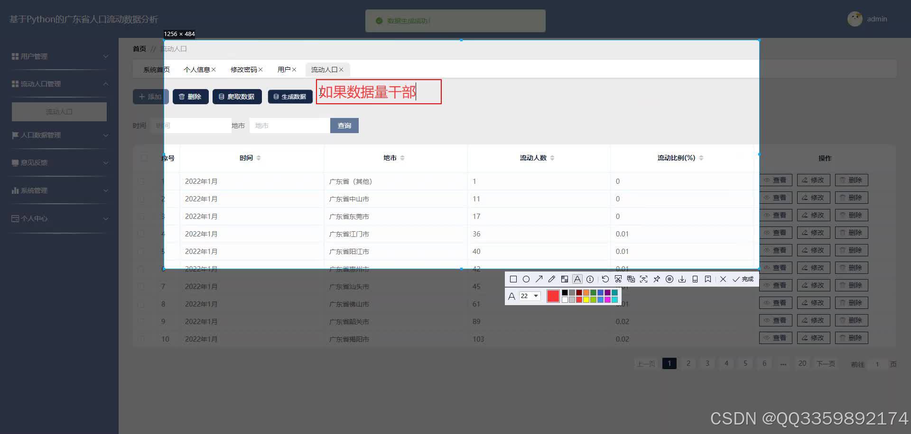
Task: Click the bookmark favorite icon
Action: [707, 279]
